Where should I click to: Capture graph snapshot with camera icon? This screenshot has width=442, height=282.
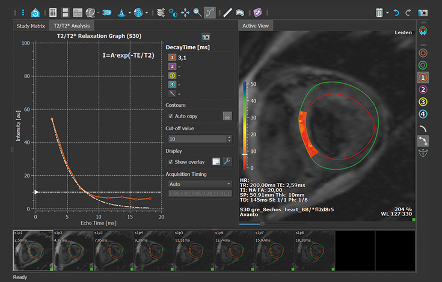point(206,37)
